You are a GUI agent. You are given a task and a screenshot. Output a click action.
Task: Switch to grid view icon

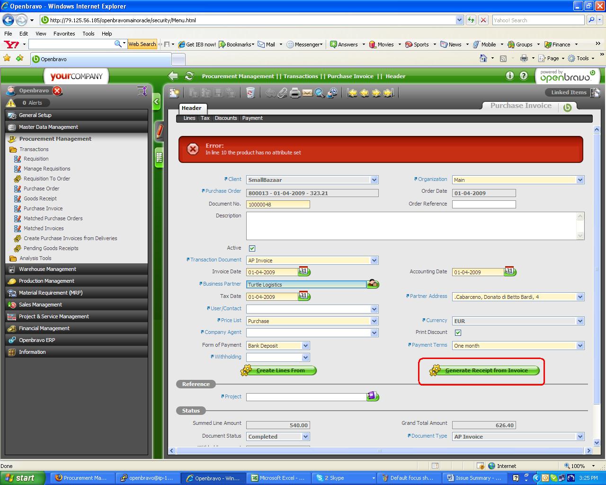pos(159,158)
